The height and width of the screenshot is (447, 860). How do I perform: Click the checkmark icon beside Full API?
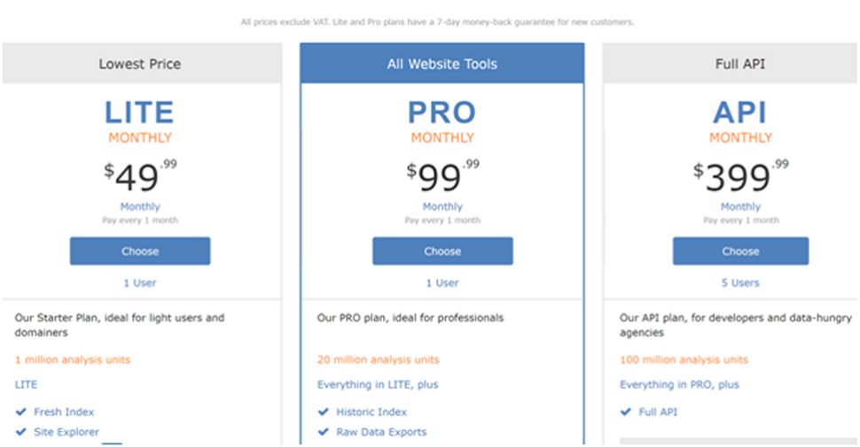pyautogui.click(x=626, y=412)
